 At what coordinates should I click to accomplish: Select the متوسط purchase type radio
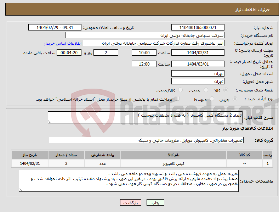[x=212, y=99]
